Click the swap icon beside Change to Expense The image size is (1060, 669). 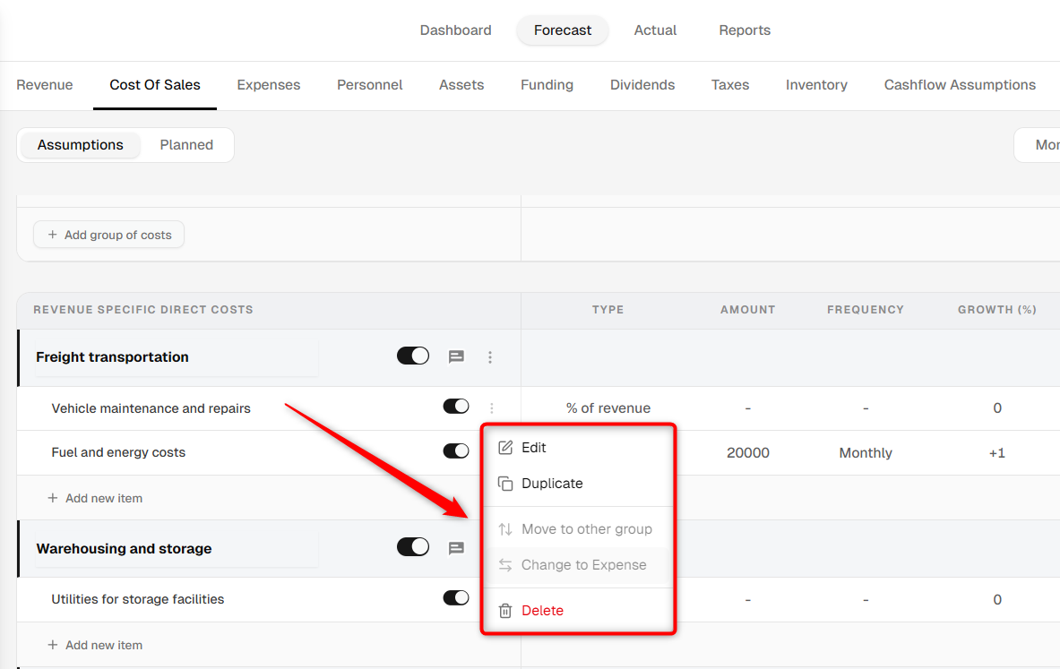pyautogui.click(x=505, y=565)
